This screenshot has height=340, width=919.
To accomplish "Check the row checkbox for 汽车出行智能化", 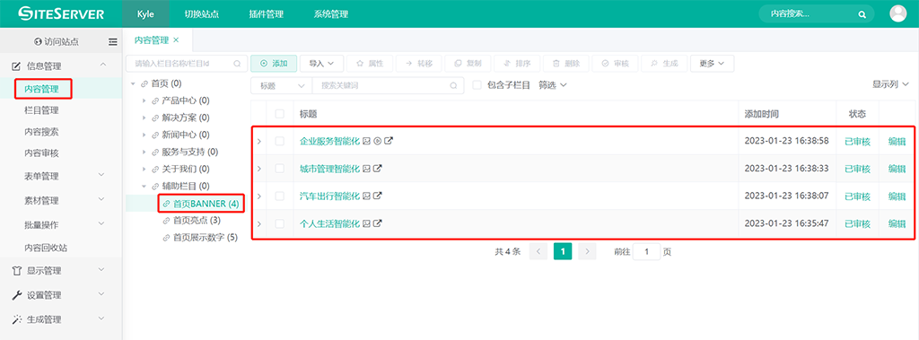I will click(280, 196).
